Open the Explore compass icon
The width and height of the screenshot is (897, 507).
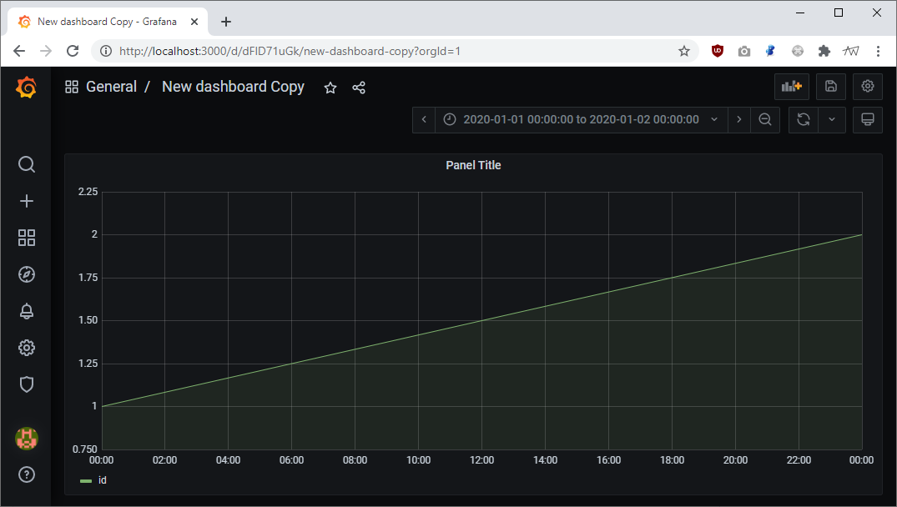27,274
